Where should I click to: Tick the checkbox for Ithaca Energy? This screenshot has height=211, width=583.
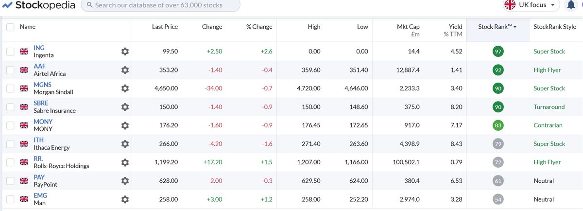point(10,144)
